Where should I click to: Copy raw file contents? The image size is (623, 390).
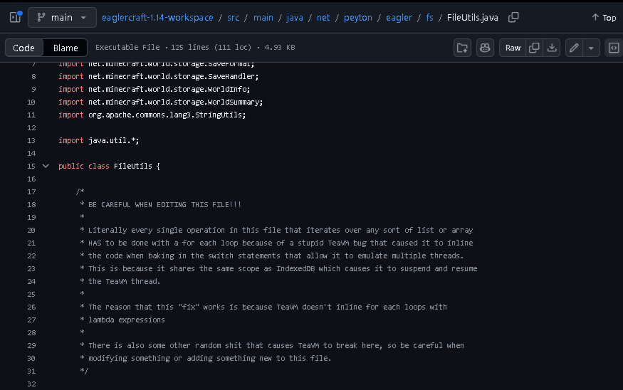pyautogui.click(x=535, y=48)
